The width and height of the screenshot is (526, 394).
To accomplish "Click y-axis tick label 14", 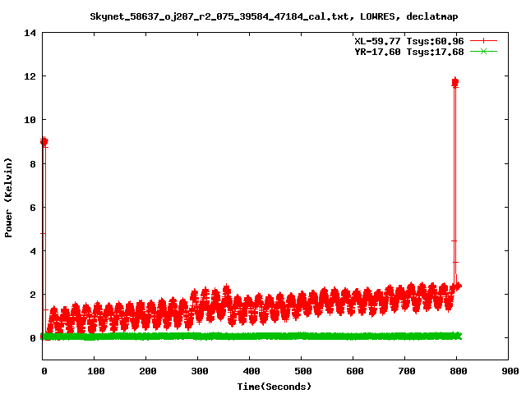I will point(30,33).
